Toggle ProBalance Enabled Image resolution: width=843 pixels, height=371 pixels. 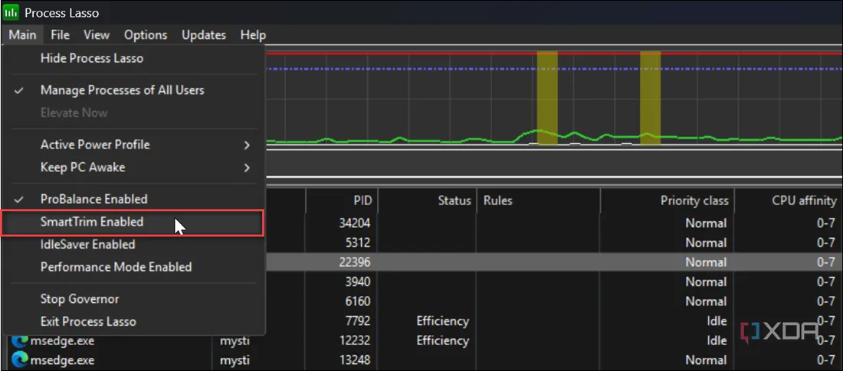tap(133, 199)
